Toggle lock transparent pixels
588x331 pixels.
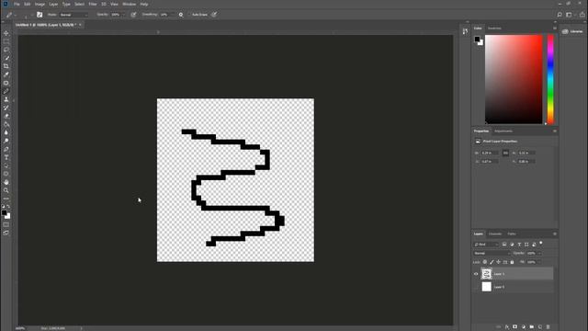(485, 262)
